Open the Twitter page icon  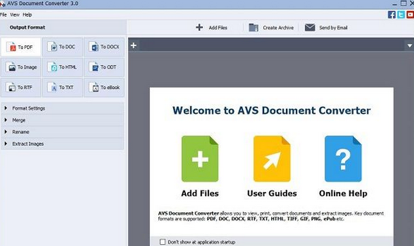click(x=401, y=15)
